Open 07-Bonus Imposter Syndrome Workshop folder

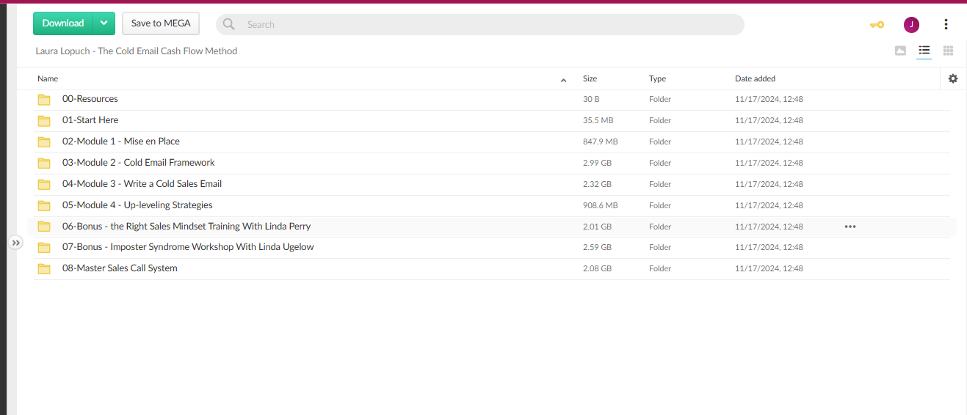188,247
